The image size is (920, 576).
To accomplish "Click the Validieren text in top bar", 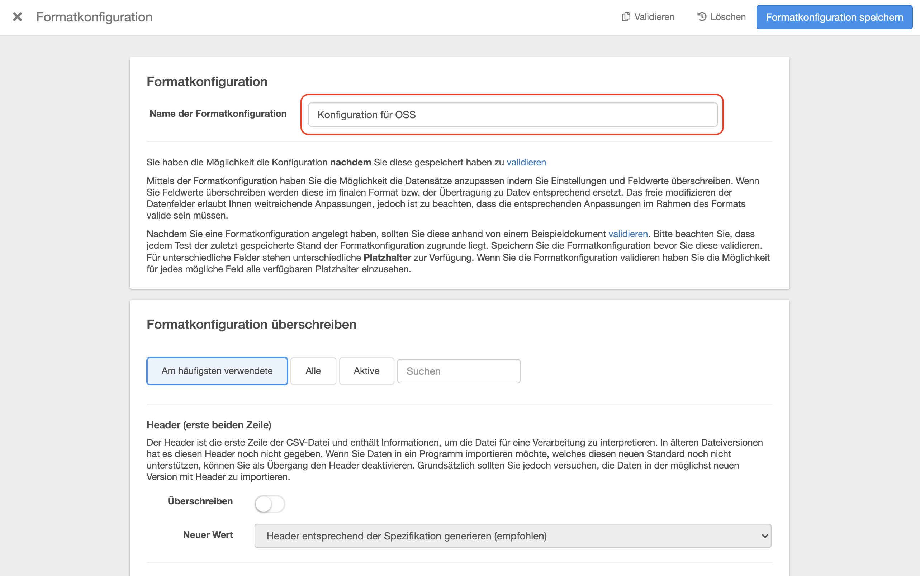I will click(x=654, y=17).
